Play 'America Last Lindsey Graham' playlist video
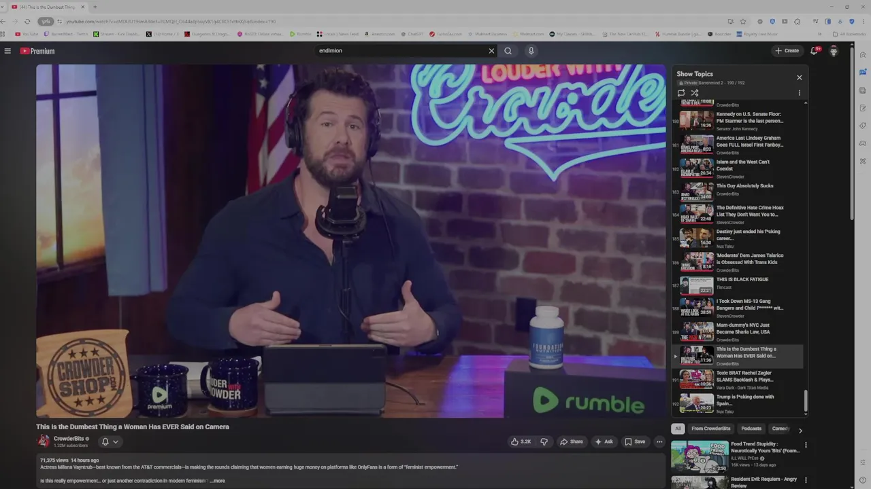This screenshot has width=871, height=489. coord(738,144)
